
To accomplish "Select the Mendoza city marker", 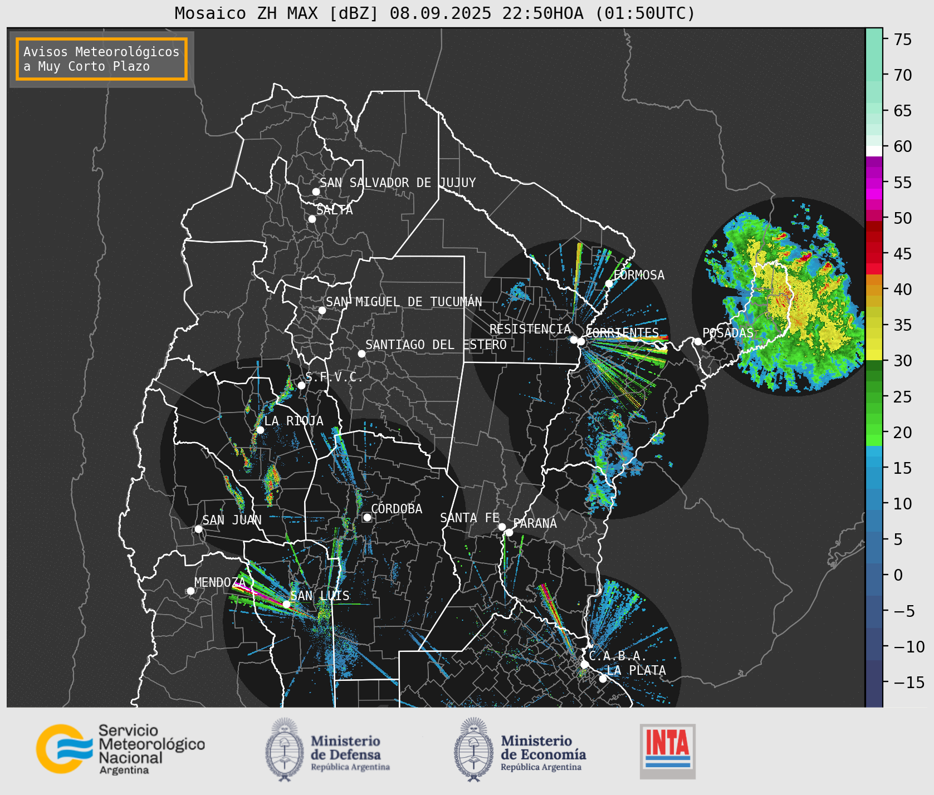I will (190, 591).
